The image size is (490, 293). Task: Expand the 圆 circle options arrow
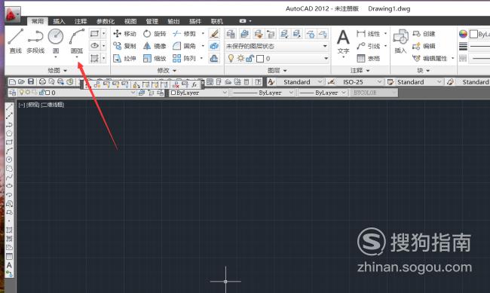pyautogui.click(x=56, y=57)
